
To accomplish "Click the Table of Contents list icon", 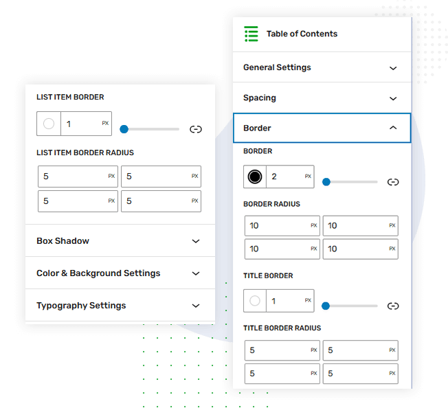I will (251, 34).
